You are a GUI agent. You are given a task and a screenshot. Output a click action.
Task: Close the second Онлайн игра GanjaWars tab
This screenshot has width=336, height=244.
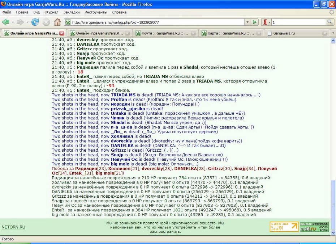[127, 33]
